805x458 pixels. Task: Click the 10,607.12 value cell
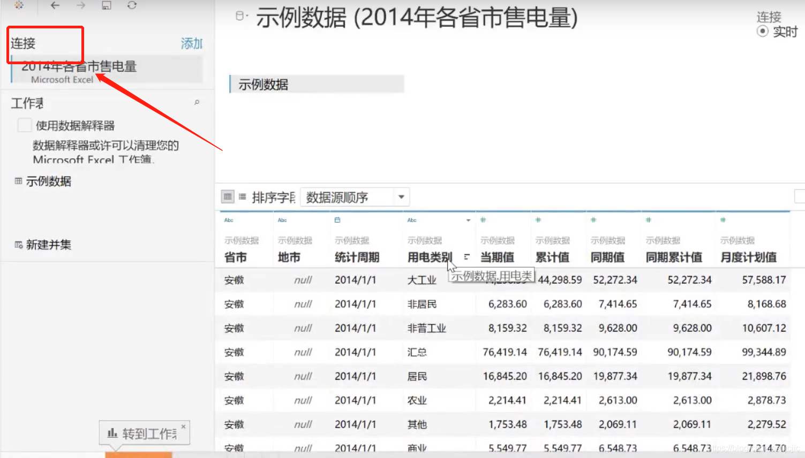(764, 328)
